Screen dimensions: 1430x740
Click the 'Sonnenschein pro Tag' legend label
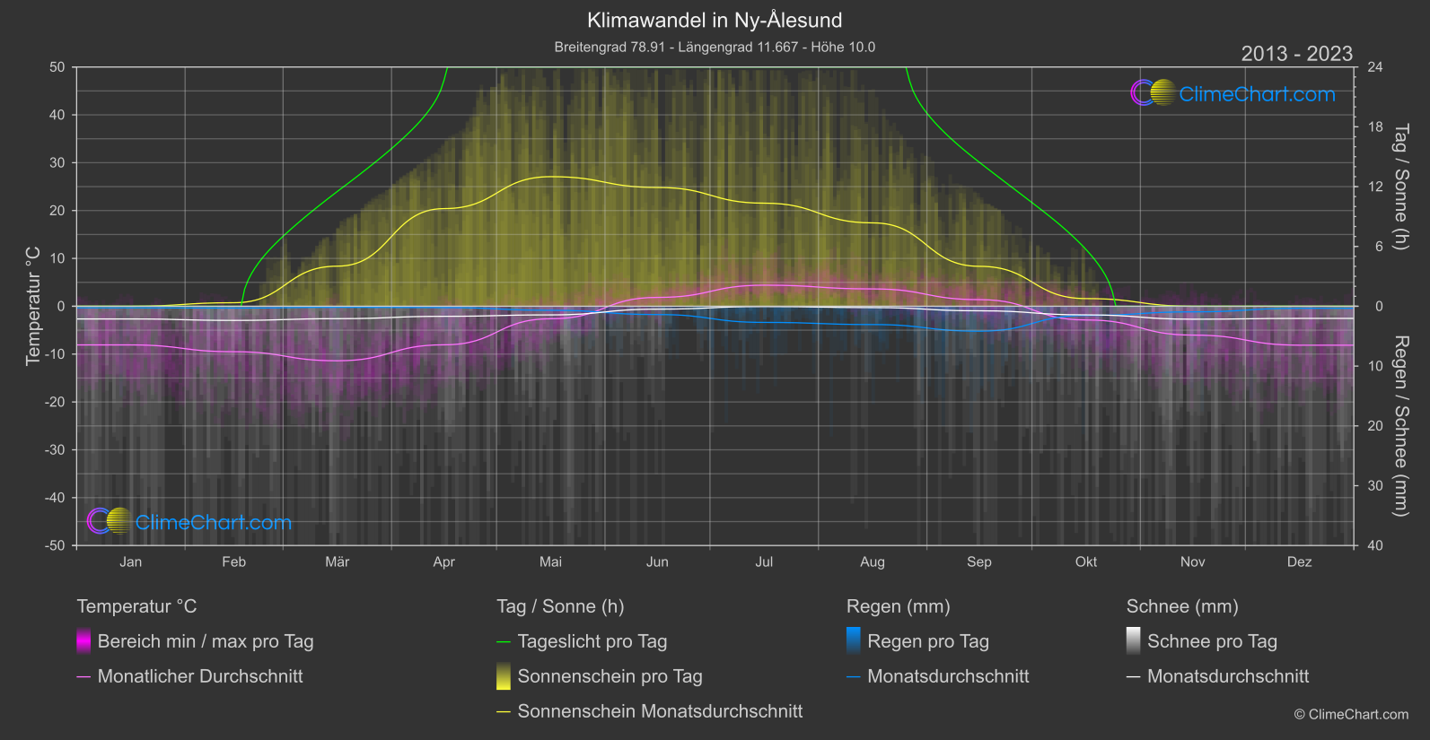tap(610, 676)
